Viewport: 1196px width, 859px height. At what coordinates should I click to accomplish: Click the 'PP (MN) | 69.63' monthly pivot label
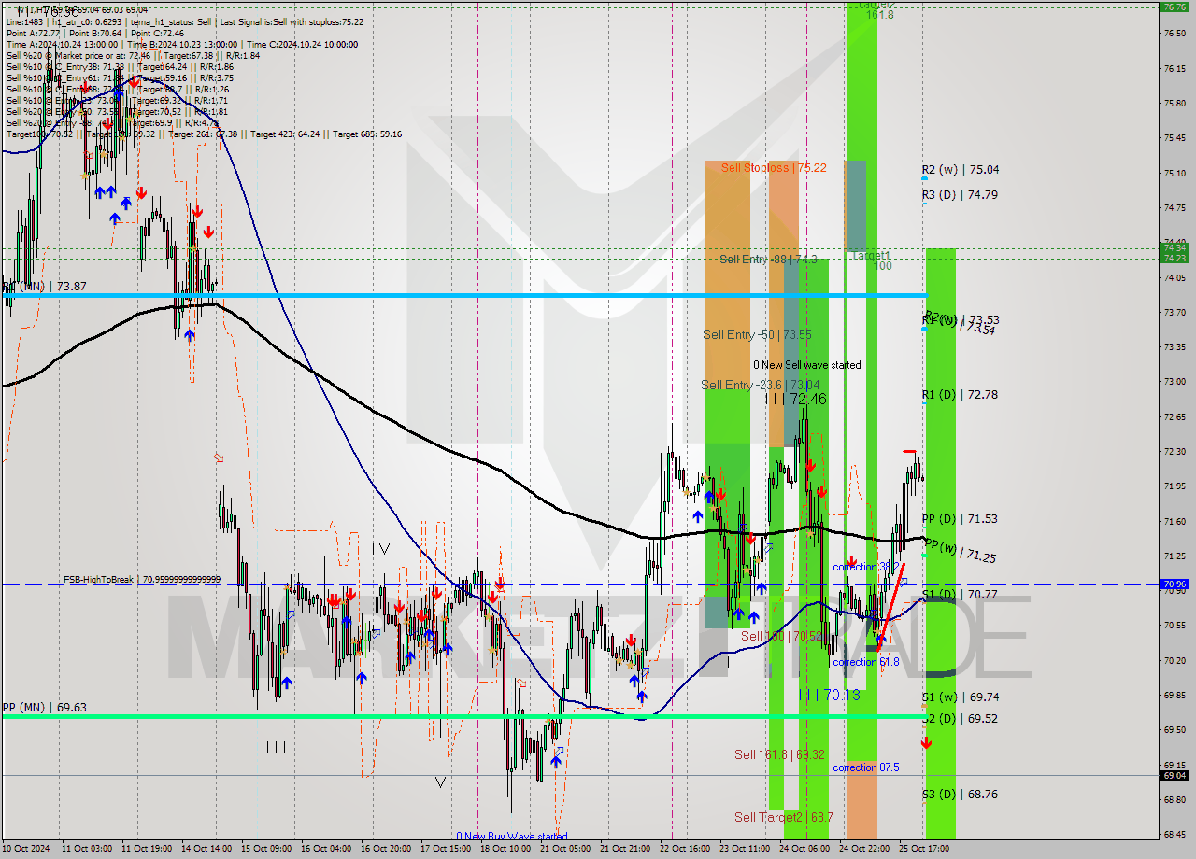pos(45,708)
